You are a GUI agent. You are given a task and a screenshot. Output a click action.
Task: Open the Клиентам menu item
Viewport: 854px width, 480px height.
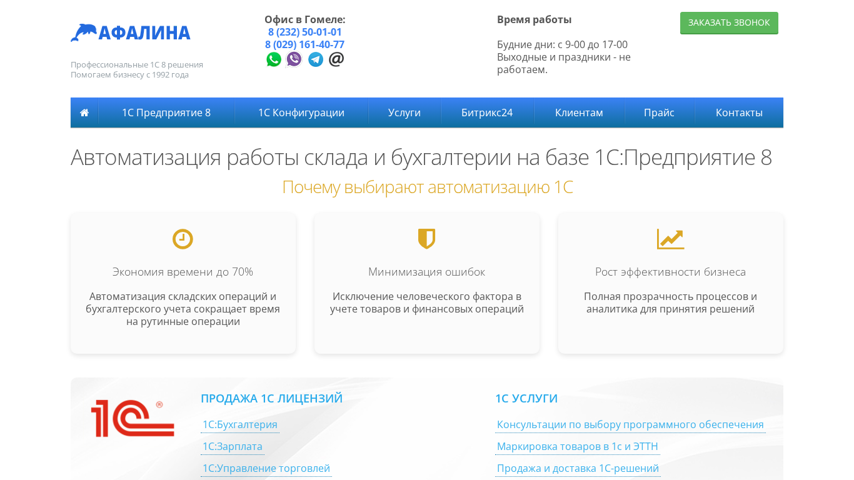pyautogui.click(x=579, y=112)
